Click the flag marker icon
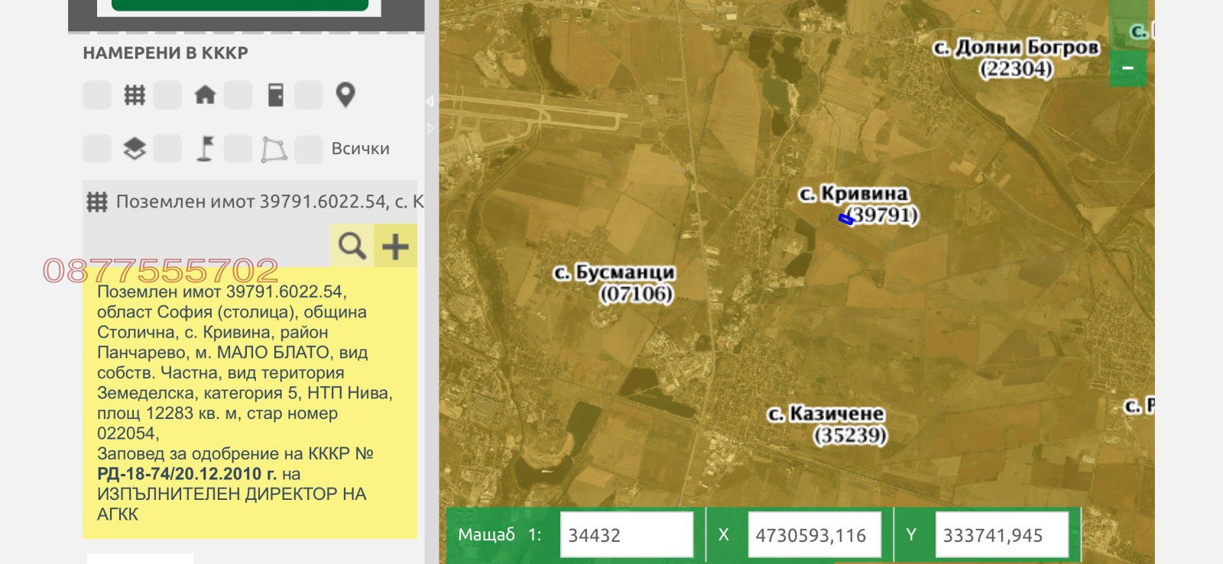This screenshot has height=564, width=1223. click(205, 149)
